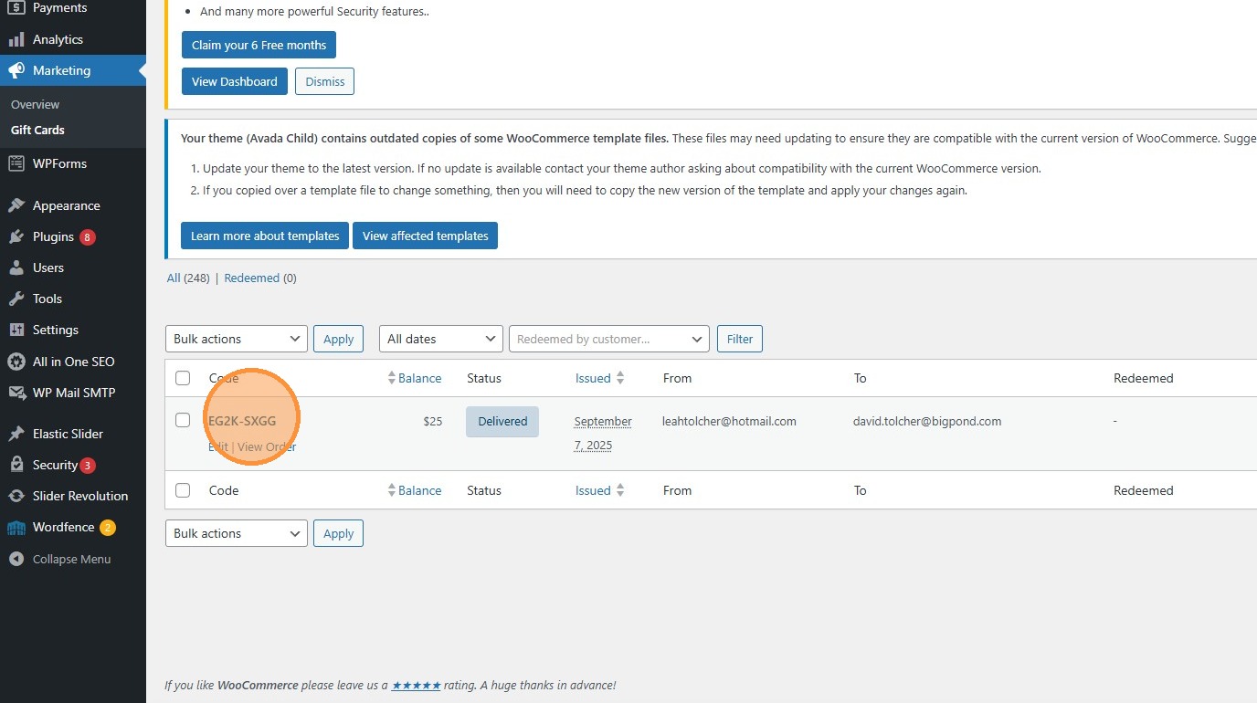Open gift card code EG2K-SXGG
The image size is (1257, 703).
[242, 421]
